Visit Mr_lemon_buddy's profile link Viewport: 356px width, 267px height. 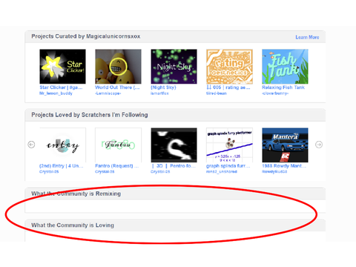(x=56, y=93)
